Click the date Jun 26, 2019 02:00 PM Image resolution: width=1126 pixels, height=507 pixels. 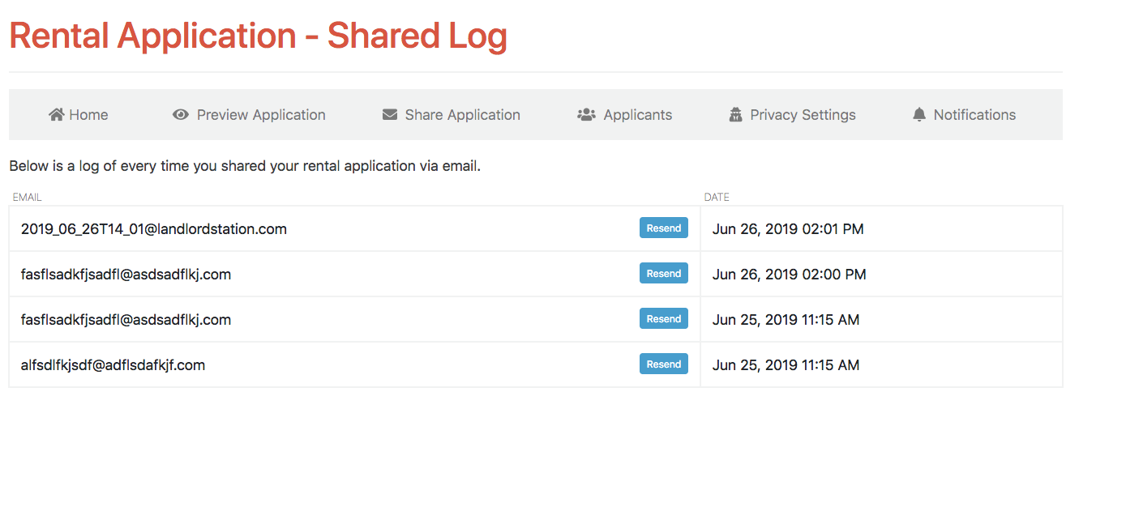click(x=790, y=275)
